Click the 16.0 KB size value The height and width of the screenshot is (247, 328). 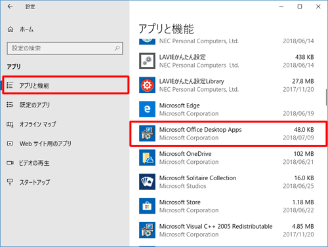click(x=304, y=178)
